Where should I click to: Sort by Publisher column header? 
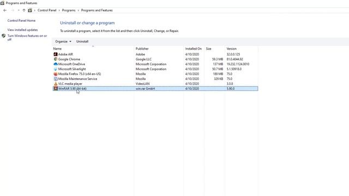tap(142, 48)
